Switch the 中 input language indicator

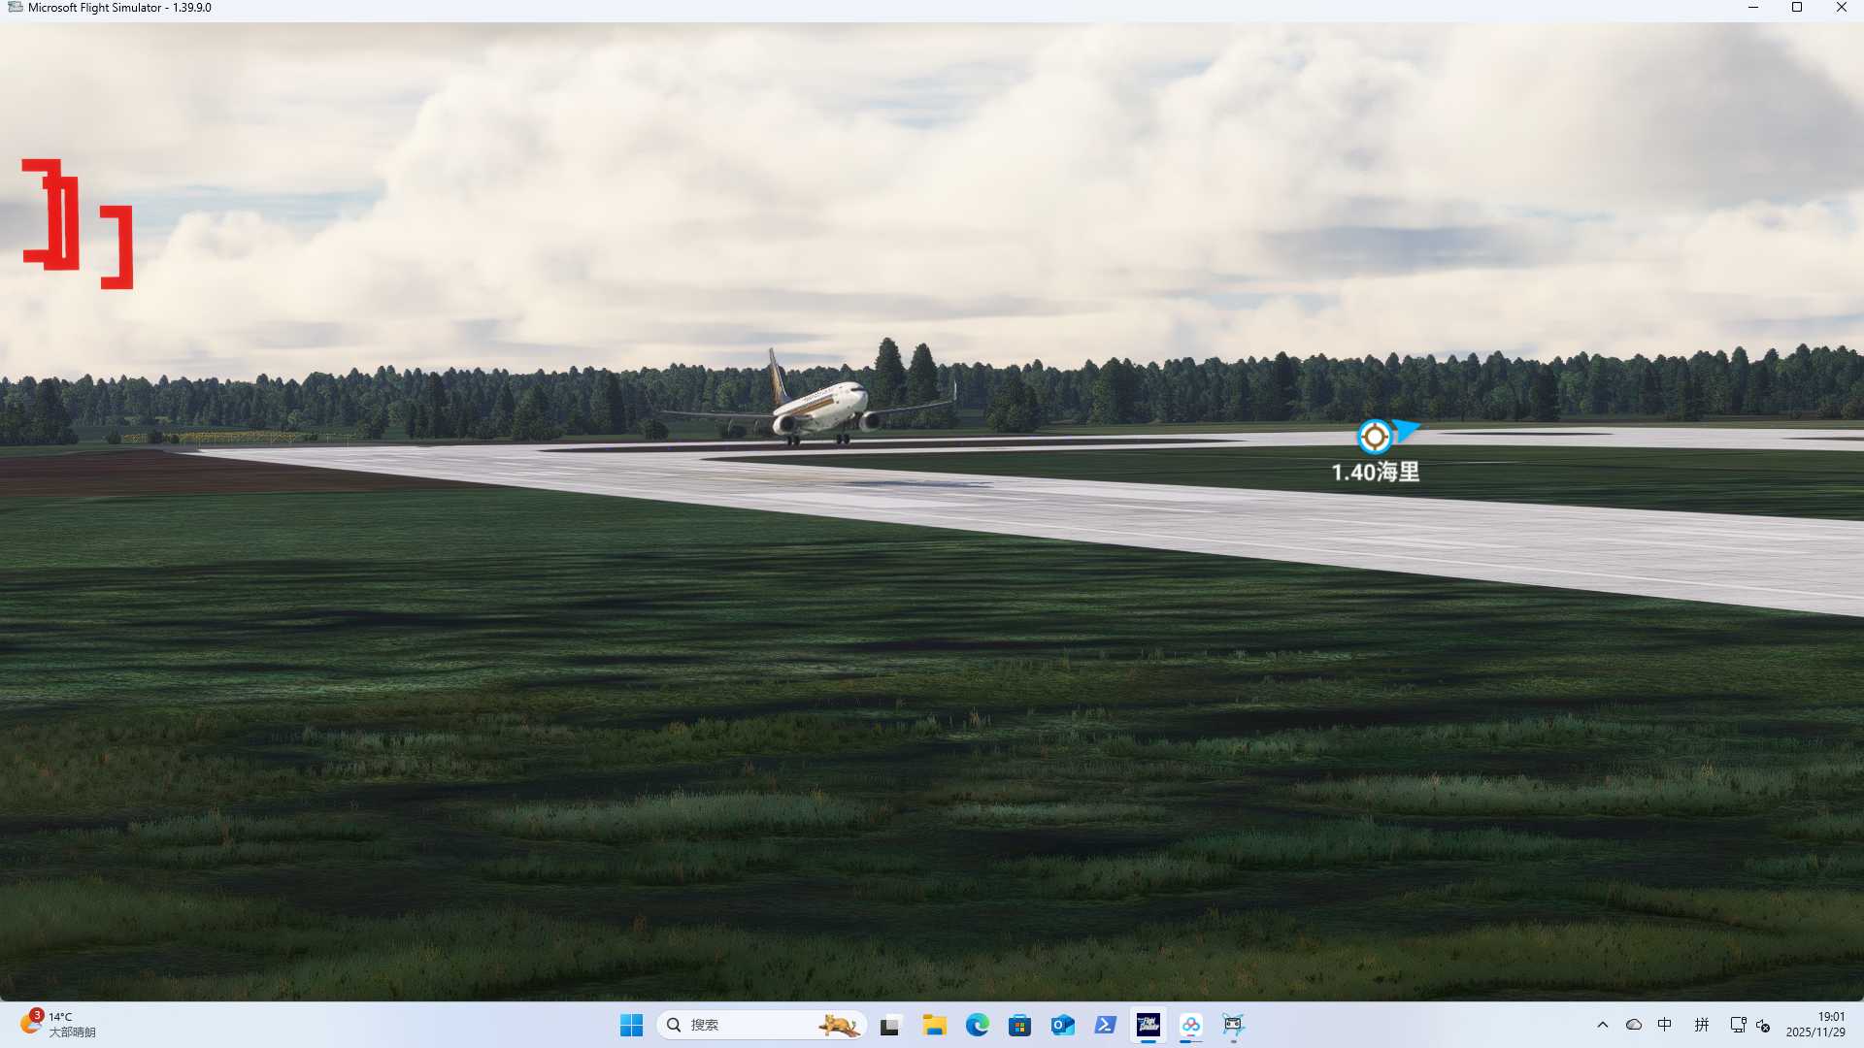coord(1665,1025)
